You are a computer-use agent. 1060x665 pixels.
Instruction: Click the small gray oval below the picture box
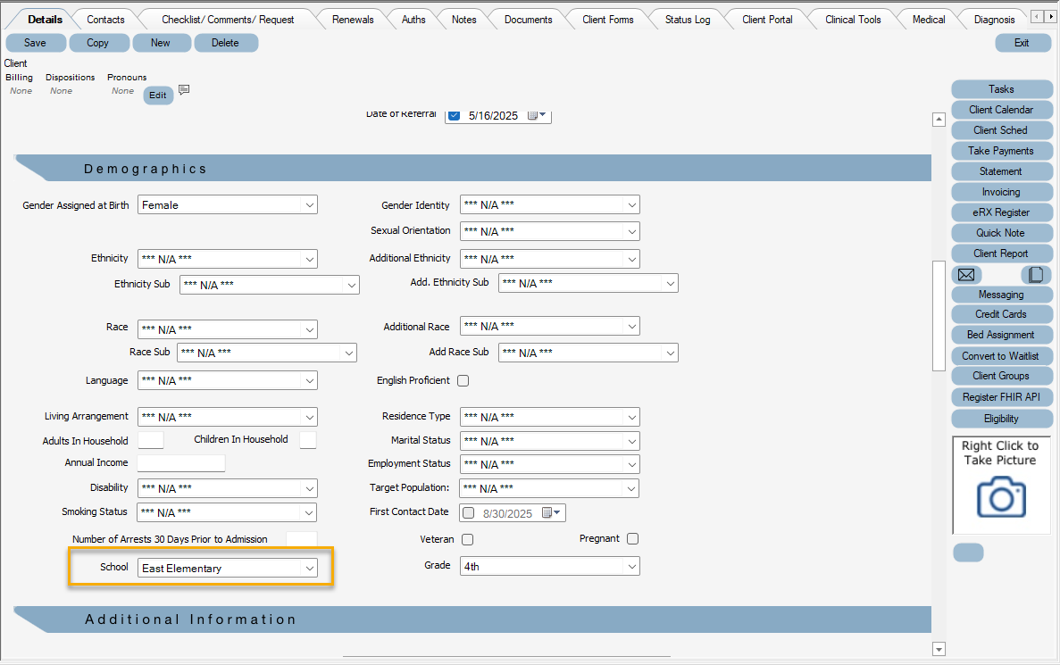coord(968,553)
